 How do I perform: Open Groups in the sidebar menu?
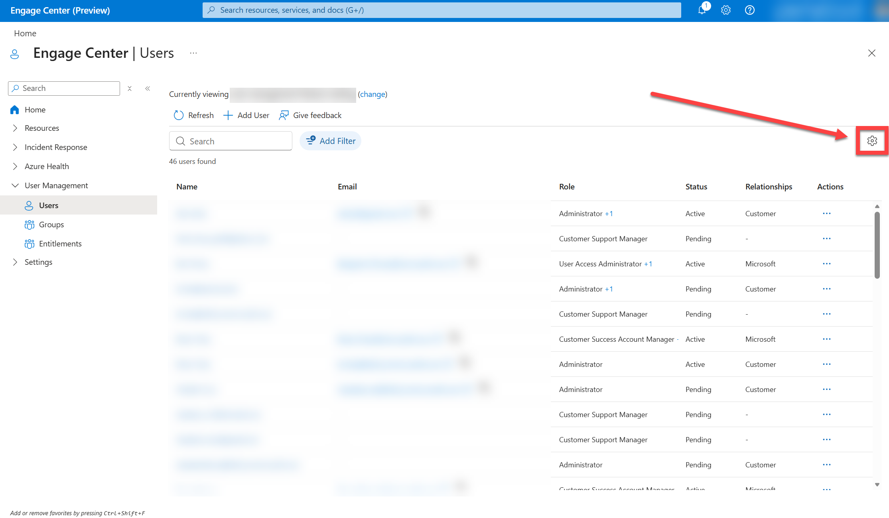point(51,225)
